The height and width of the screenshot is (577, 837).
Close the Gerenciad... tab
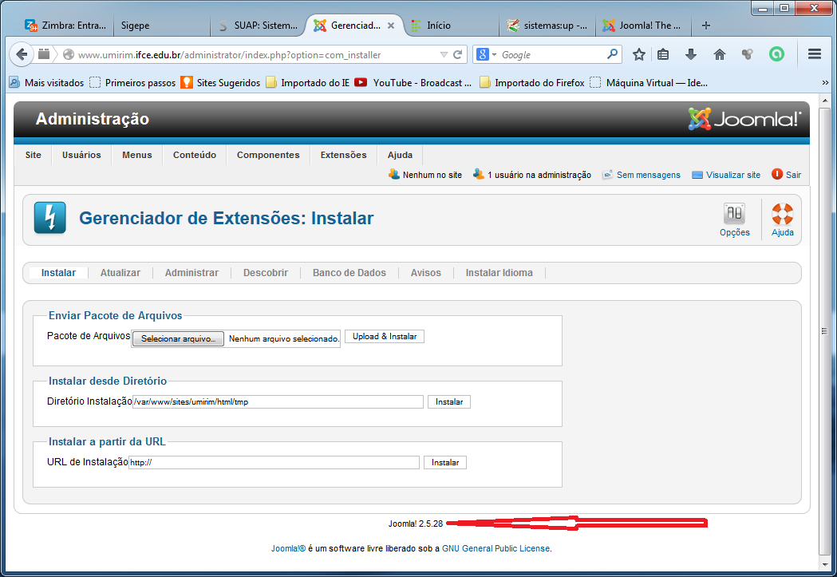point(391,26)
